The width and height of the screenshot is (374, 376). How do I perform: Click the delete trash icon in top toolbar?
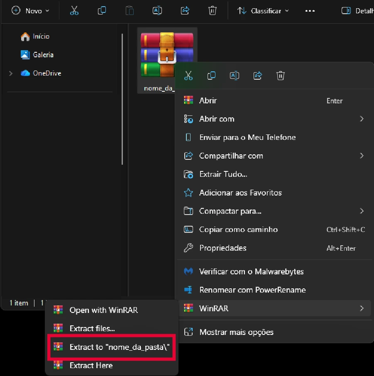[x=213, y=11]
